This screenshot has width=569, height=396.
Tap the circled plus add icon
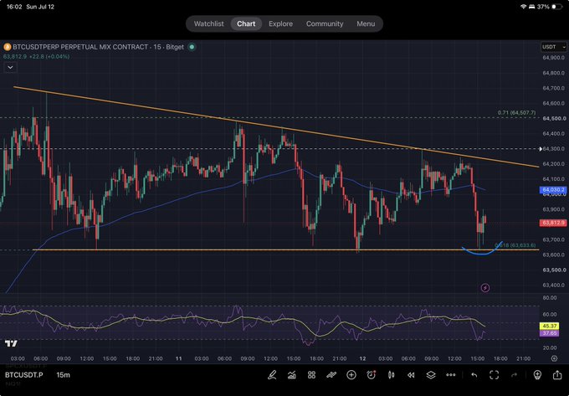351,375
